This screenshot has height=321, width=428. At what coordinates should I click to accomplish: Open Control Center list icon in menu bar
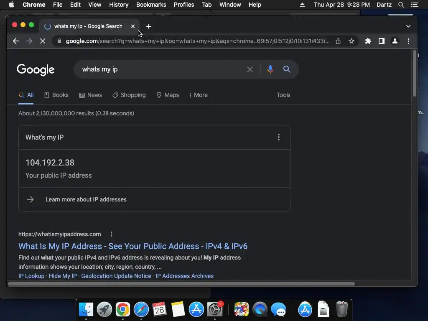414,5
